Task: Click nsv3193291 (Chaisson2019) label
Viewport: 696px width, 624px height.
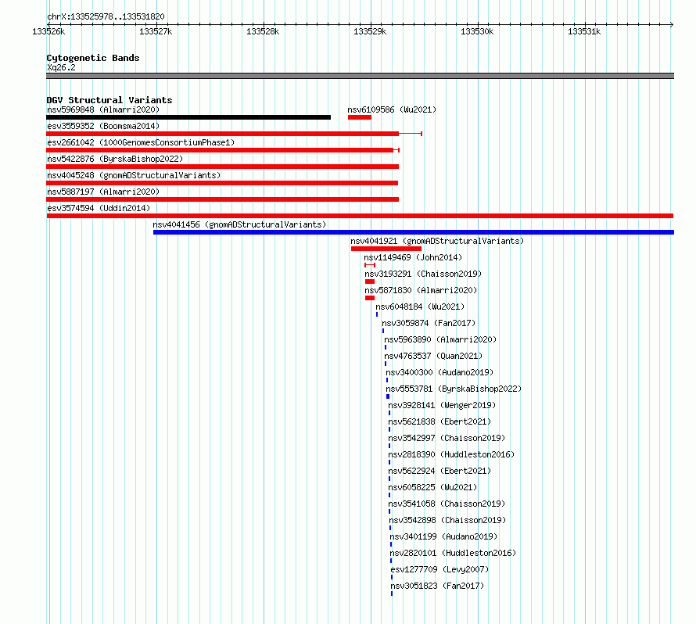Action: click(423, 274)
